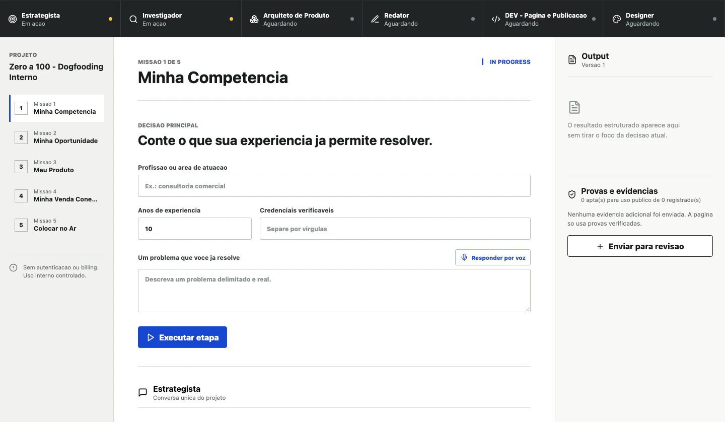
Task: Focus the Credenciais verificaveis field
Action: pos(395,229)
